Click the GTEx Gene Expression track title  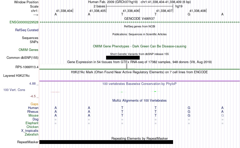point(139,62)
